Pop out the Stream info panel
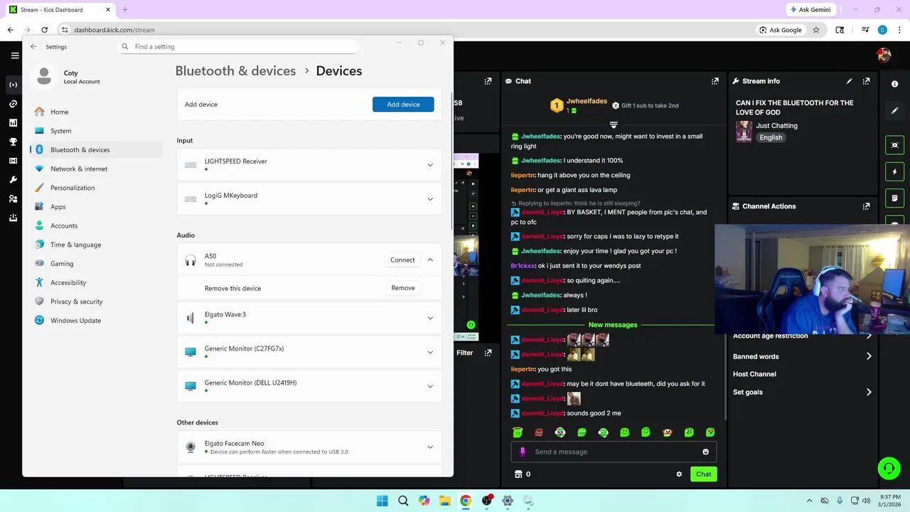The height and width of the screenshot is (512, 910). pyautogui.click(x=866, y=81)
